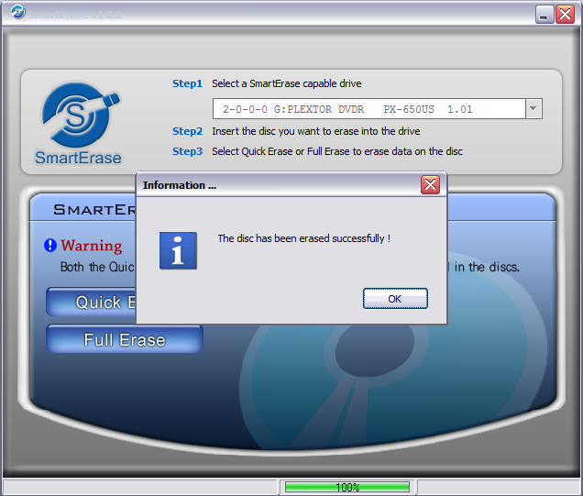
Task: Click the 'Information ...' dialog title
Action: coord(180,185)
